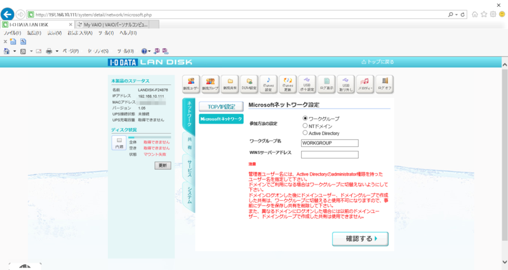Click the second PDF toolbar icon
Screen dimensions: 508x270
[x=23, y=41]
